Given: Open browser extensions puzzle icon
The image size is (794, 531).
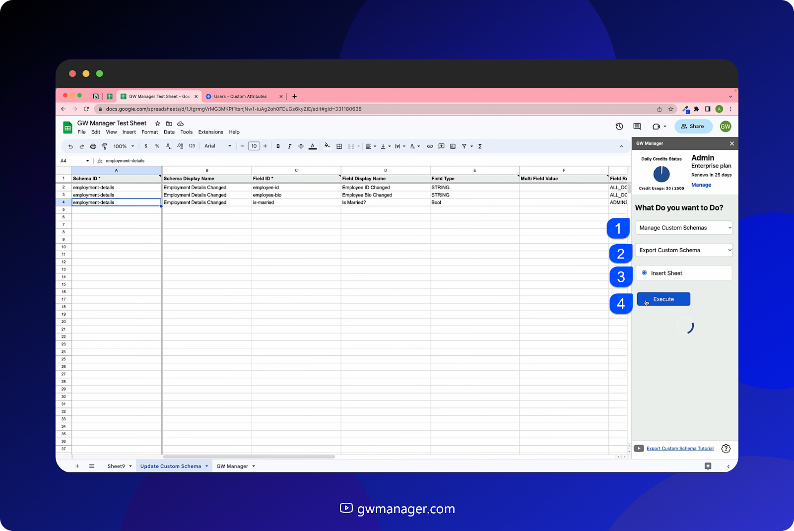Looking at the screenshot, I should click(x=696, y=109).
